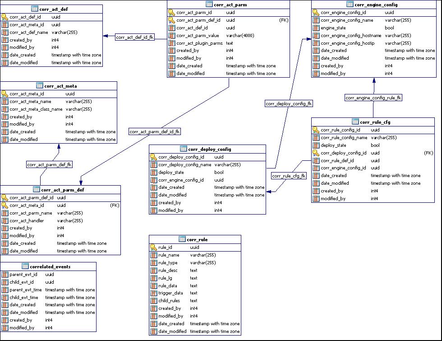This screenshot has width=442, height=341.
Task: Click the table icon in corr_act_def header
Action: [35, 9]
